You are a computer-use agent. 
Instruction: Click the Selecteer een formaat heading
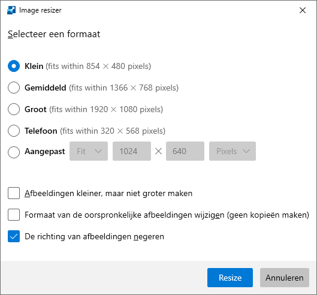tap(54, 34)
